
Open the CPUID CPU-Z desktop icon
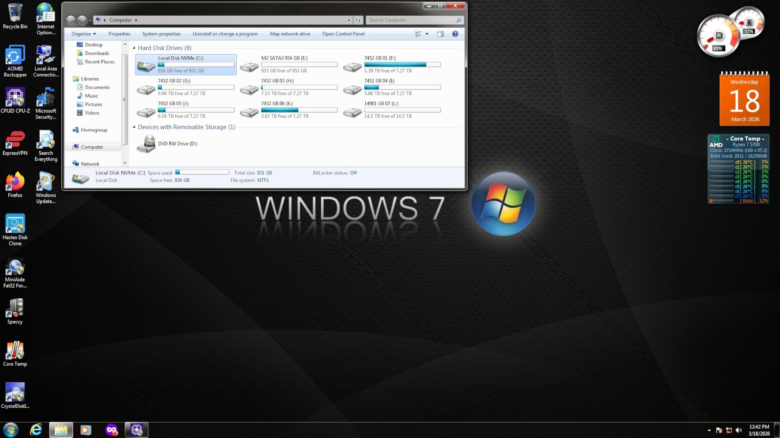15,100
